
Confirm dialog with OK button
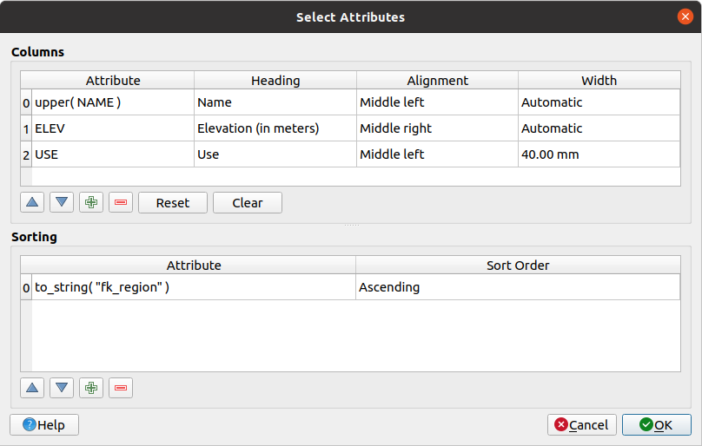tap(656, 424)
